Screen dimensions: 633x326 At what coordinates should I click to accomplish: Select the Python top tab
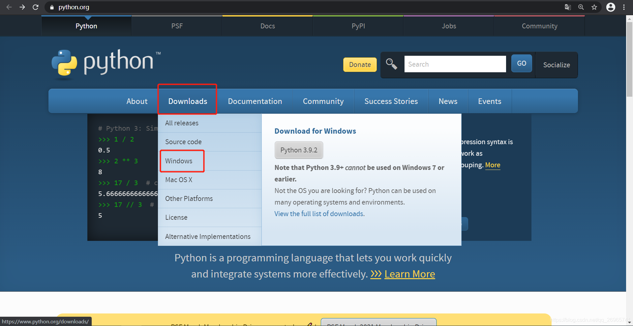click(86, 26)
